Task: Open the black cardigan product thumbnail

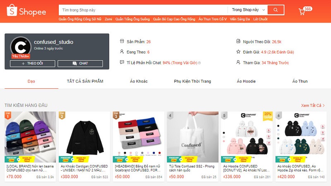Action: click(84, 137)
